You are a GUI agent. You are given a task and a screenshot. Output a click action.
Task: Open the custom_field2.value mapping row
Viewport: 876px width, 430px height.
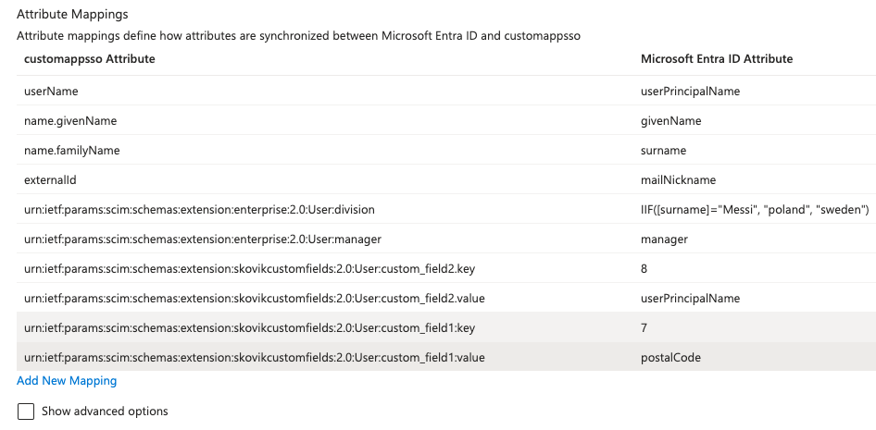tap(254, 299)
